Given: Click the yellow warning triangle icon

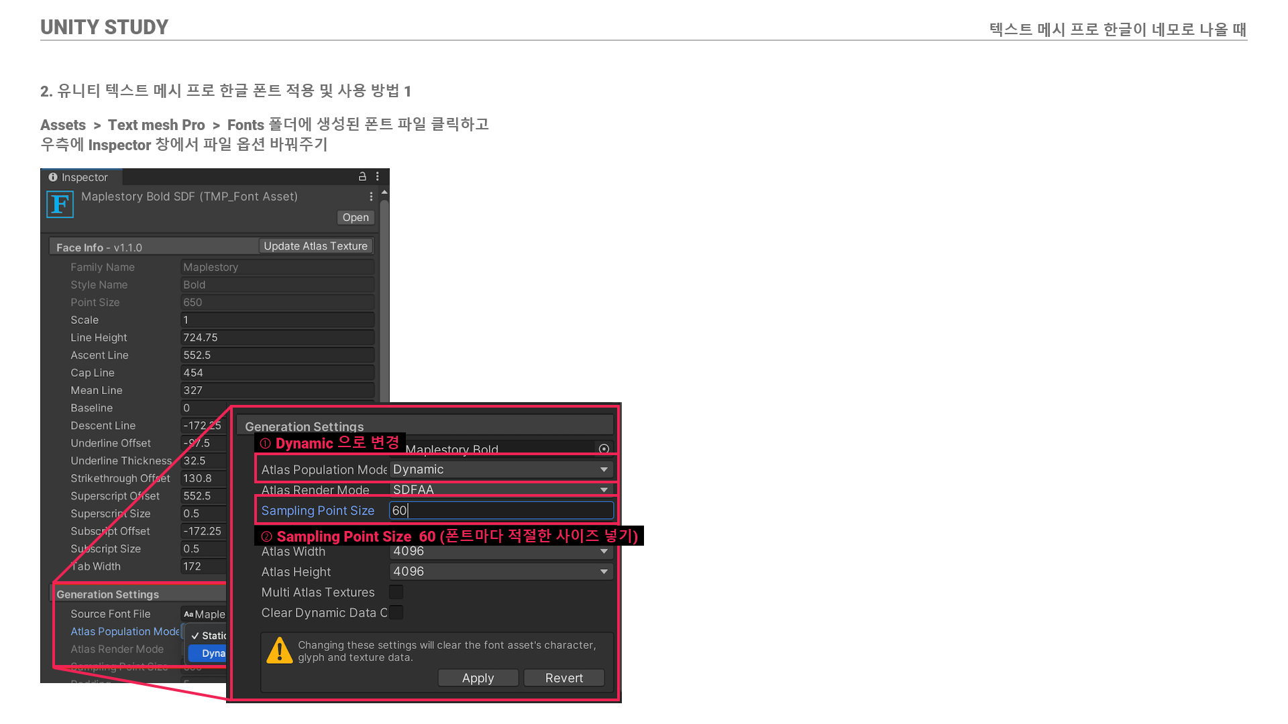Looking at the screenshot, I should coord(279,650).
